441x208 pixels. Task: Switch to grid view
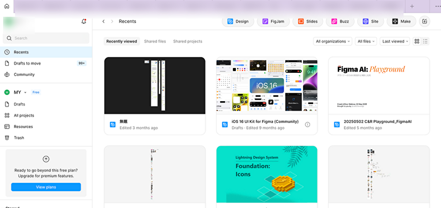pos(417,42)
